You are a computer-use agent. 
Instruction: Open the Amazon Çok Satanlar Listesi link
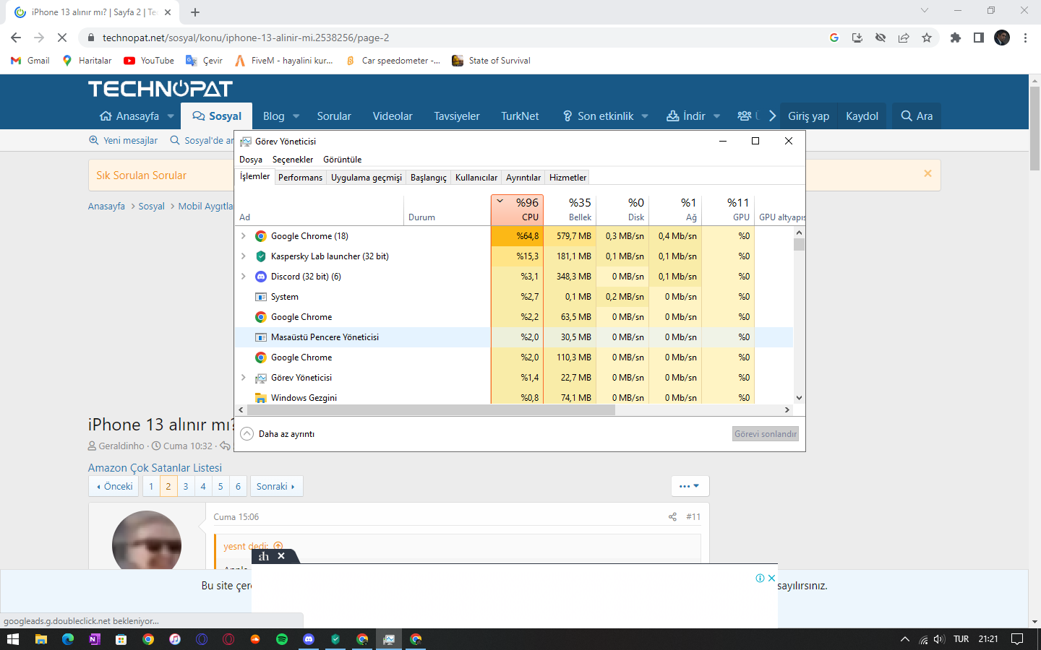(x=155, y=468)
